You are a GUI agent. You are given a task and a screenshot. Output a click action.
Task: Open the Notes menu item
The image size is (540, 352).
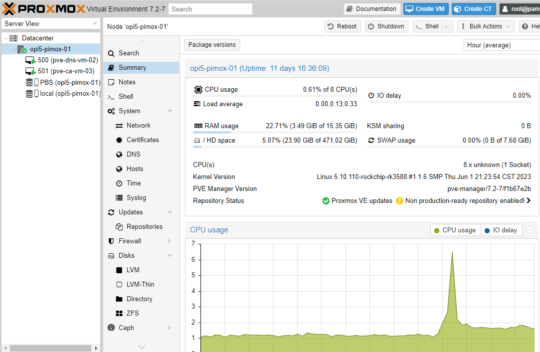coord(142,82)
